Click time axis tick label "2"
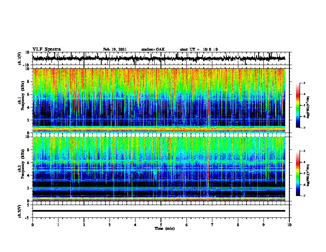The height and width of the screenshot is (252, 326). coord(84,225)
